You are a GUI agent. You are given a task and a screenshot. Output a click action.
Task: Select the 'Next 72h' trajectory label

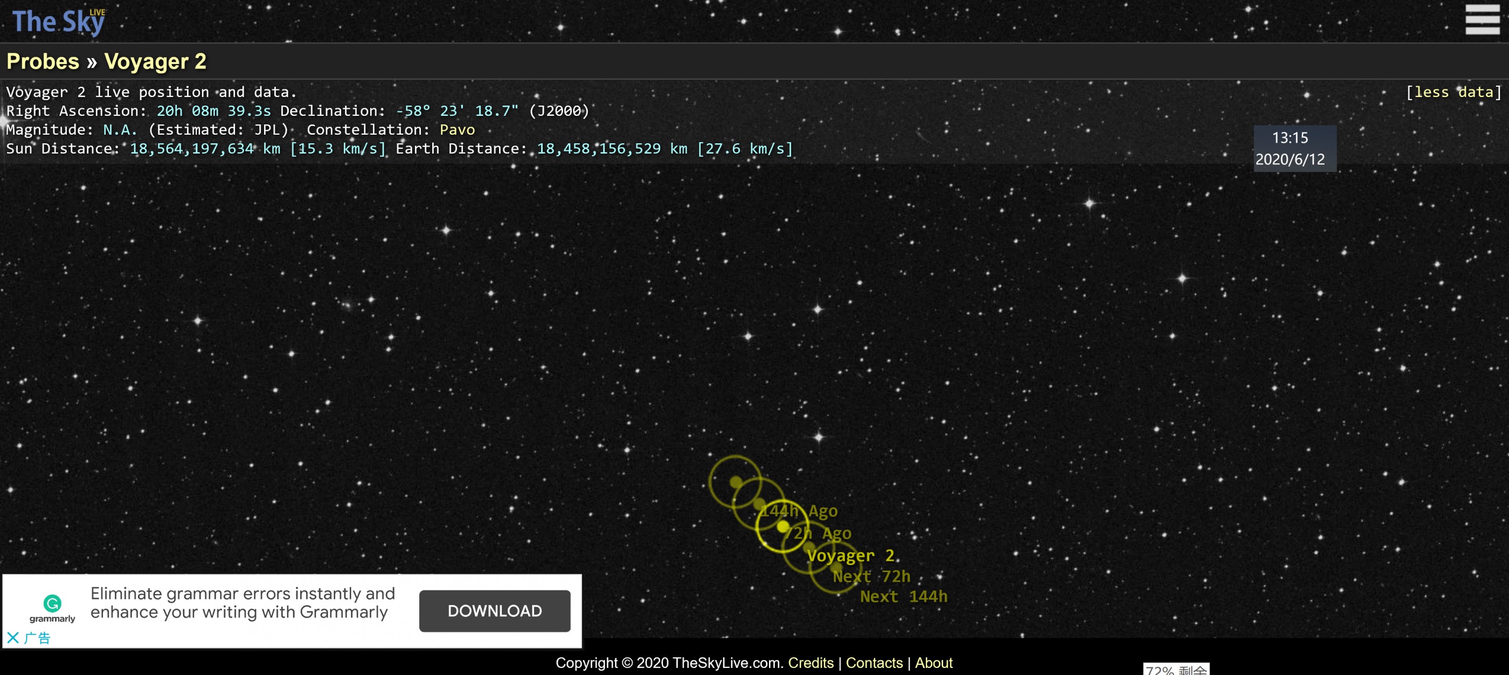tap(871, 576)
